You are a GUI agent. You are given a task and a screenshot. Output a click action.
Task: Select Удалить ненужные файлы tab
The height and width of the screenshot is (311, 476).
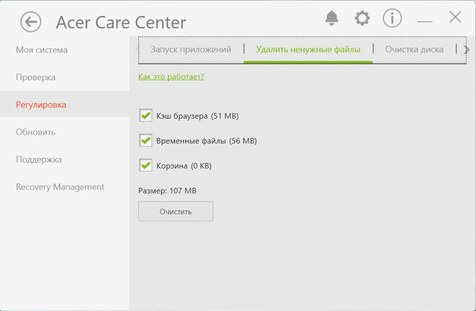[308, 50]
